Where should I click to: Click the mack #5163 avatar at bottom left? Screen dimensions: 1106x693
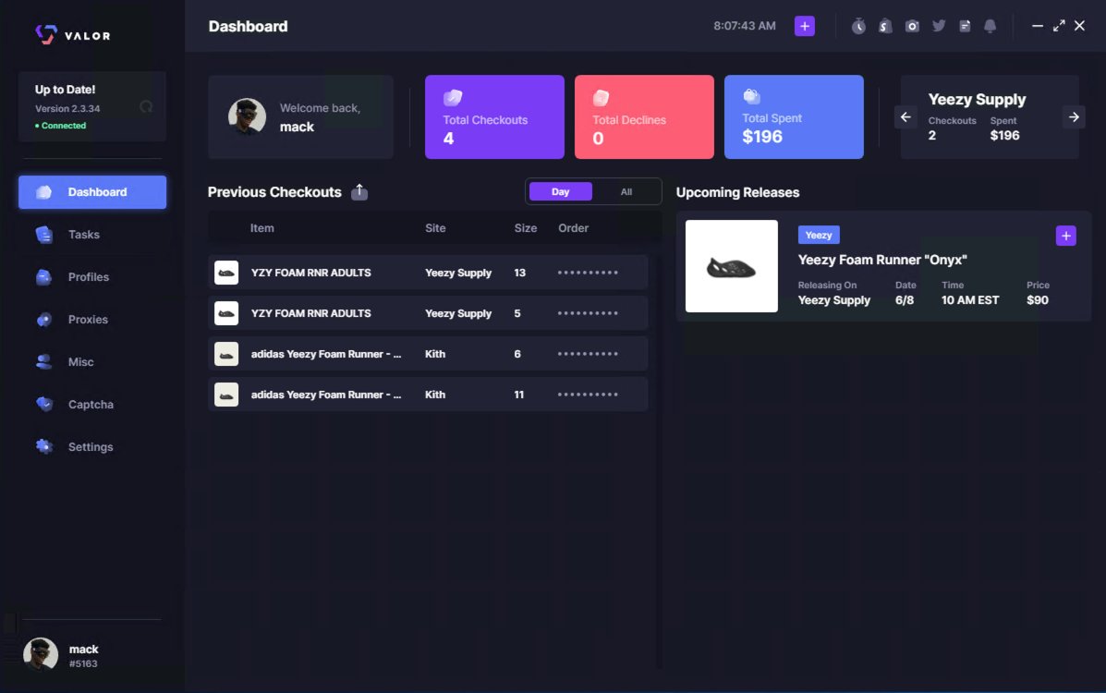(41, 655)
